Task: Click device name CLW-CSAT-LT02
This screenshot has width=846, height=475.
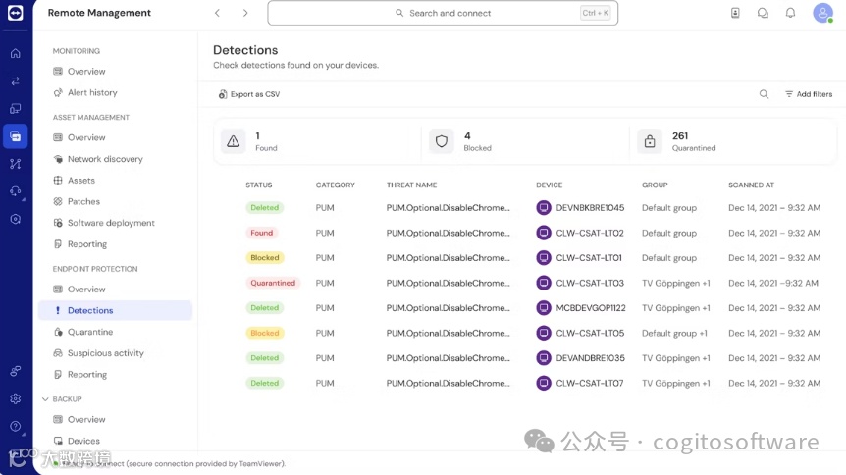Action: click(x=590, y=233)
